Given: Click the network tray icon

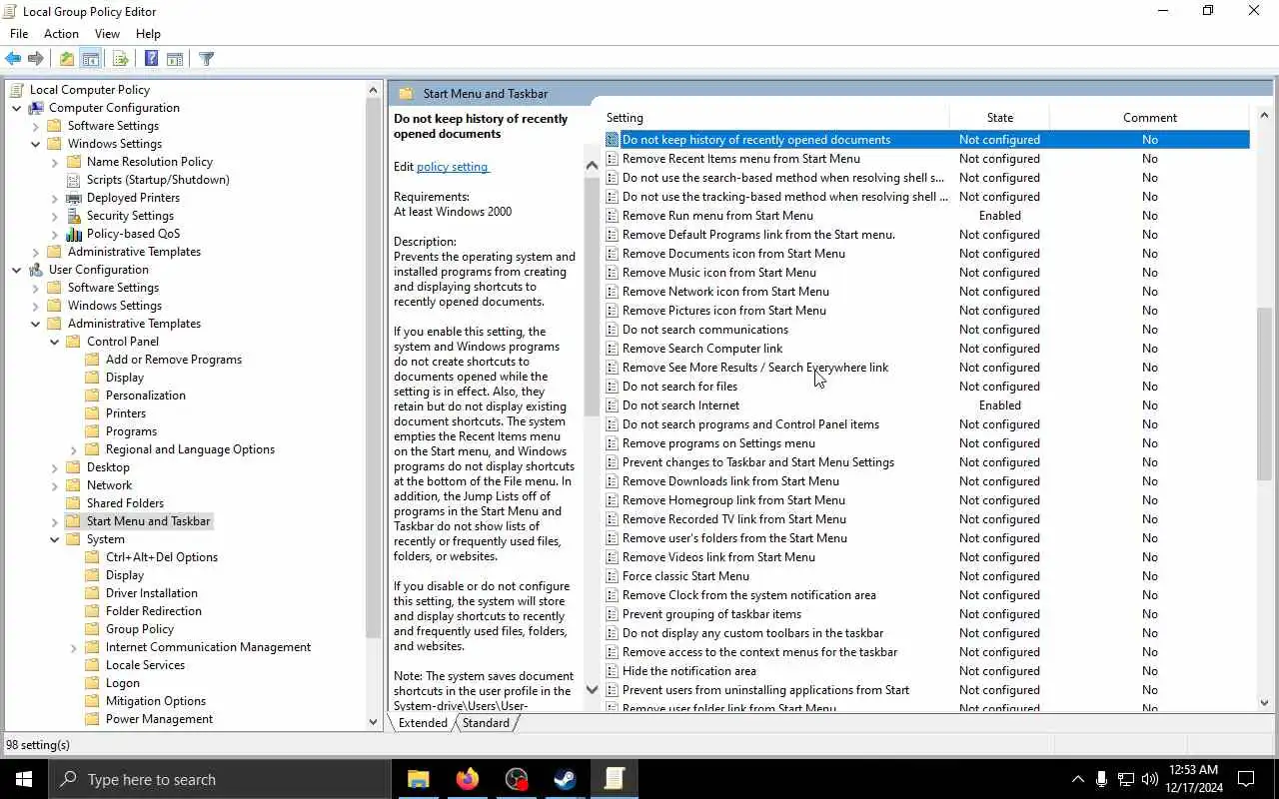Looking at the screenshot, I should tap(1125, 779).
